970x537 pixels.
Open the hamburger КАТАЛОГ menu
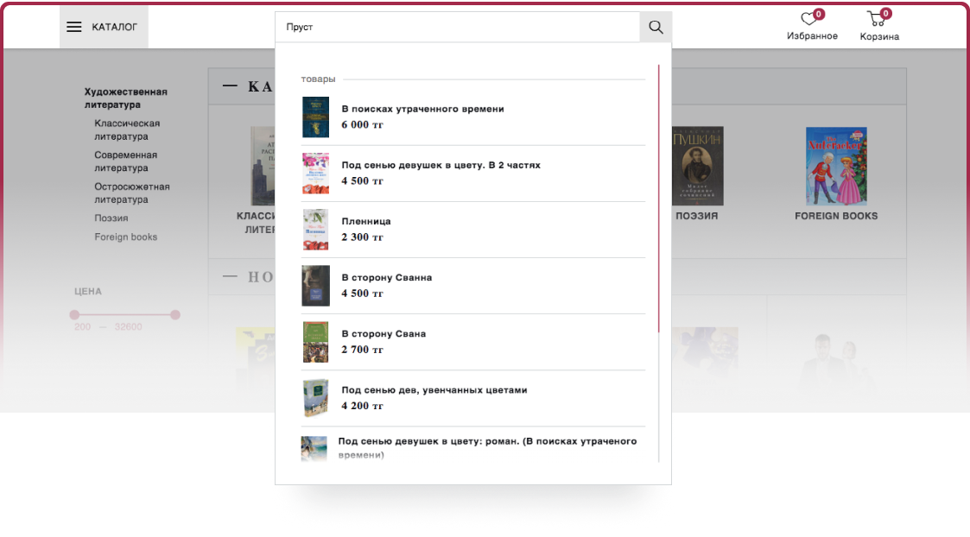(x=104, y=28)
